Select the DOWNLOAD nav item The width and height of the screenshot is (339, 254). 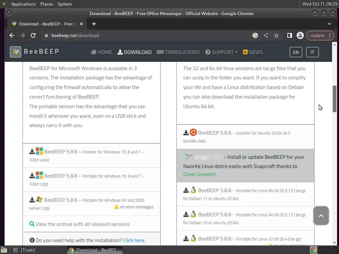click(x=134, y=52)
